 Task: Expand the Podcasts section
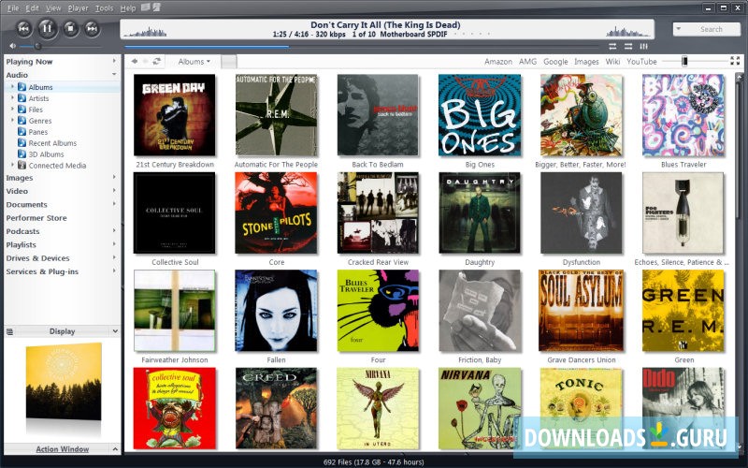click(114, 230)
